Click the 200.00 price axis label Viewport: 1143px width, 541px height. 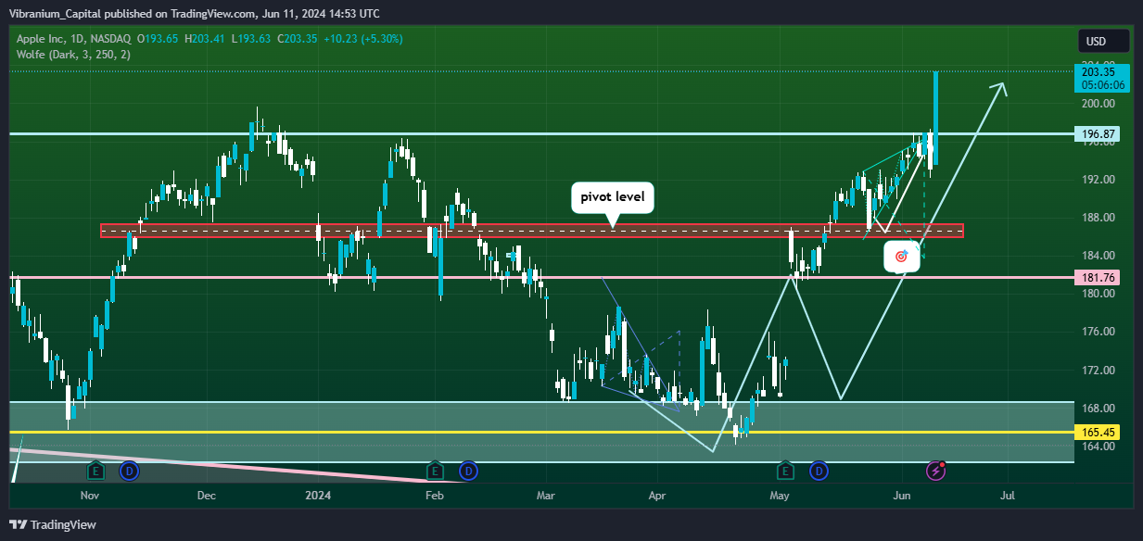[x=1097, y=104]
